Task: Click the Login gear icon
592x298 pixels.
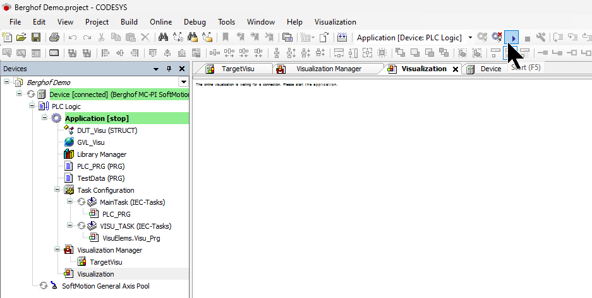Action: coord(482,37)
